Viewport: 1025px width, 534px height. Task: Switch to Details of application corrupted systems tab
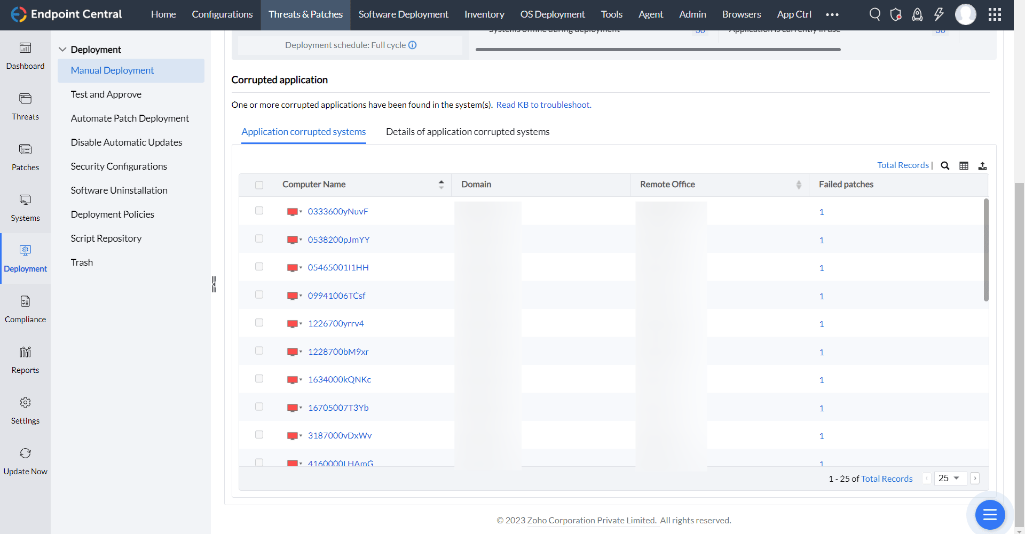pos(468,132)
